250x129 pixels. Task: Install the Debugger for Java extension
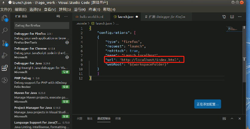pyautogui.click(x=66, y=72)
